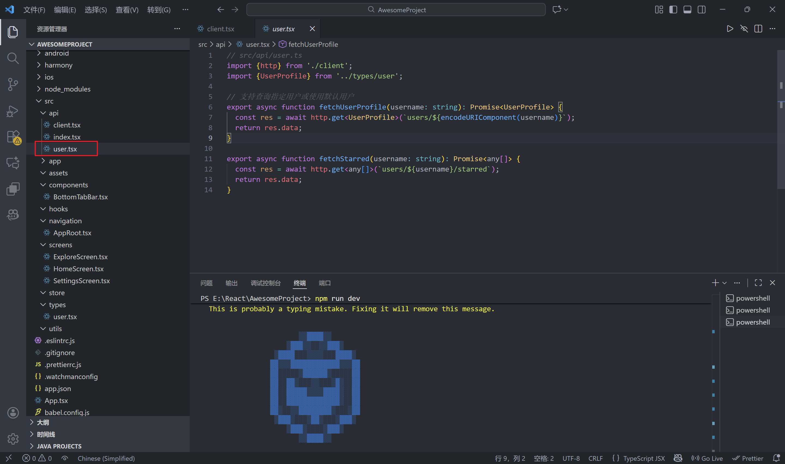Viewport: 785px width, 464px height.
Task: Split the editor using the split icon
Action: click(758, 29)
